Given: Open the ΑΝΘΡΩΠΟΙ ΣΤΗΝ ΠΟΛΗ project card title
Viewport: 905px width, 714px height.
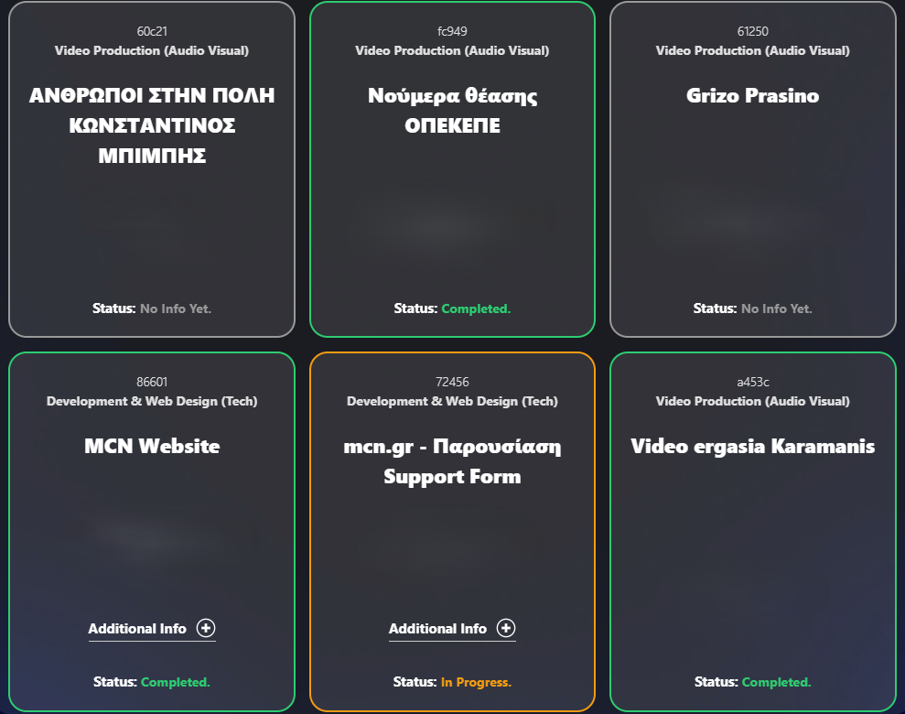Looking at the screenshot, I should point(152,125).
